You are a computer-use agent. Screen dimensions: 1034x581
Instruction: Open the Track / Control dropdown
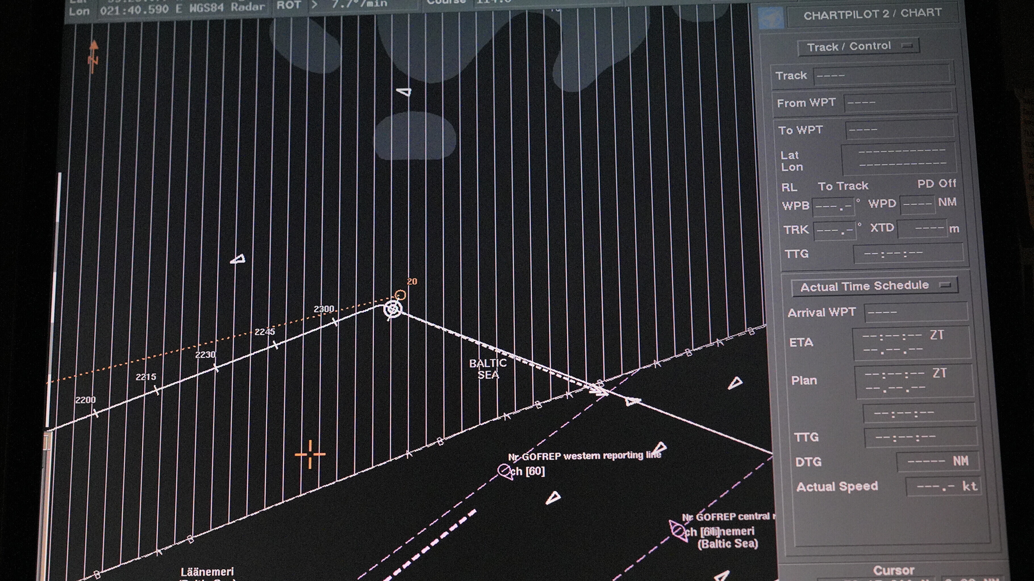(x=858, y=47)
